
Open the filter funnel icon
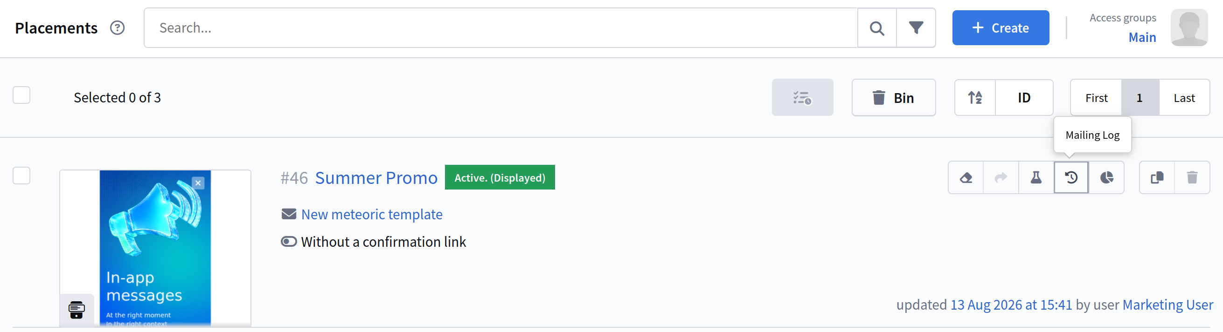tap(916, 28)
